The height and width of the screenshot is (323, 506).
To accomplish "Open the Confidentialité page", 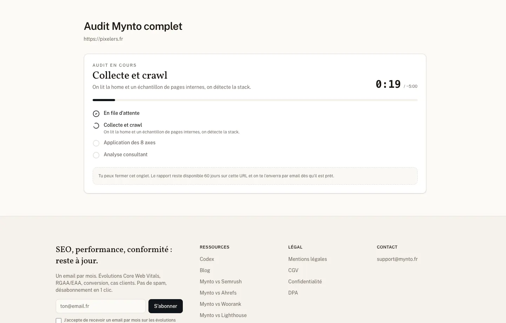I will (305, 282).
